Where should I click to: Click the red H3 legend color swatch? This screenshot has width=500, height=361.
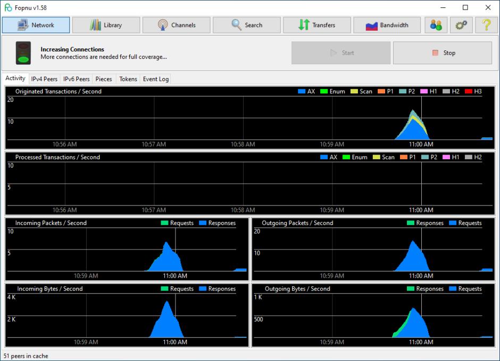pyautogui.click(x=469, y=92)
